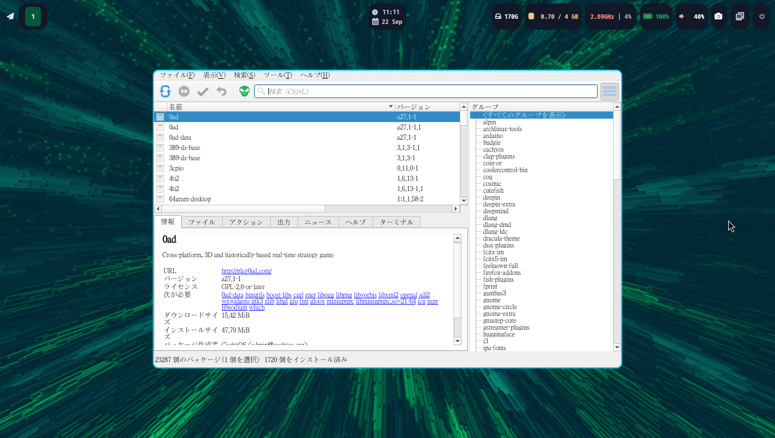Click the power icon in top panel
The height and width of the screenshot is (438, 775).
(x=762, y=17)
